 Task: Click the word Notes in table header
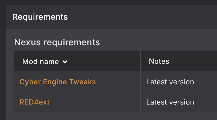click(159, 61)
